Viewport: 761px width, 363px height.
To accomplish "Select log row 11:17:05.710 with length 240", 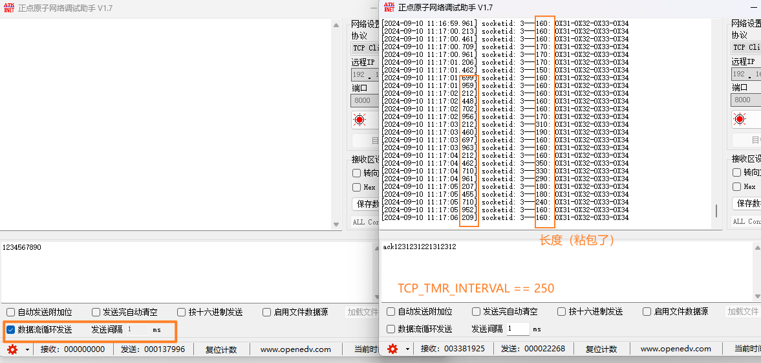I will coord(505,202).
